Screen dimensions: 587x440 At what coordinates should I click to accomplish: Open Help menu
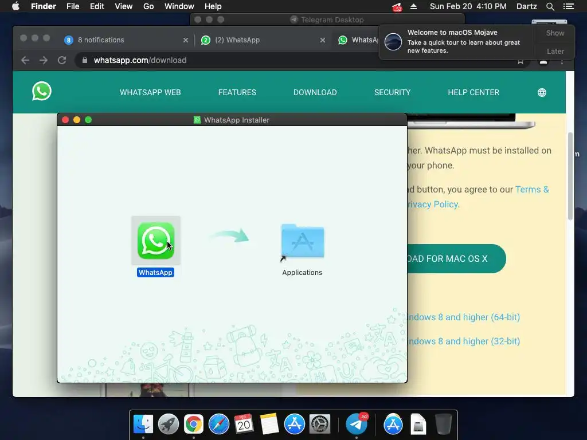click(213, 6)
